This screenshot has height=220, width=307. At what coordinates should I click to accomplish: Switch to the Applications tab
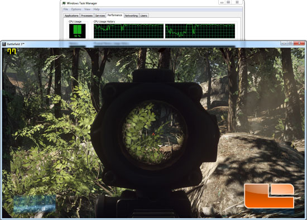[71, 16]
